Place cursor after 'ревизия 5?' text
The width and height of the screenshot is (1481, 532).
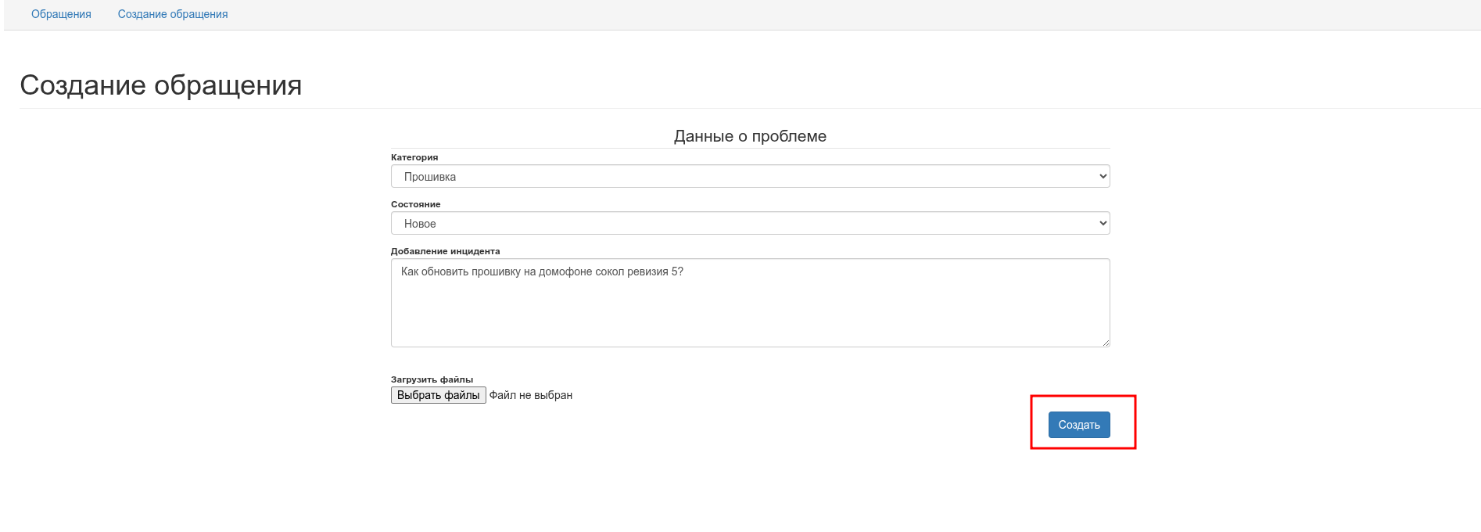tap(684, 271)
